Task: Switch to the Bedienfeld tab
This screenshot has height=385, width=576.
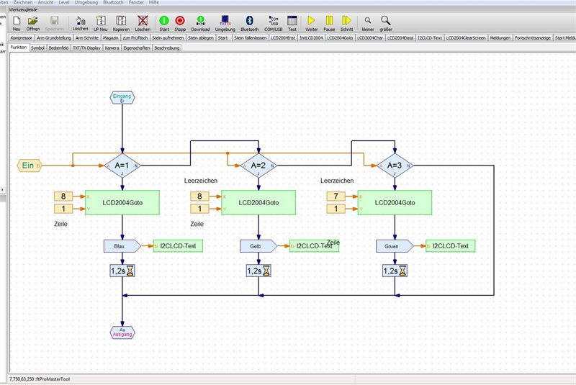Action: pos(58,47)
